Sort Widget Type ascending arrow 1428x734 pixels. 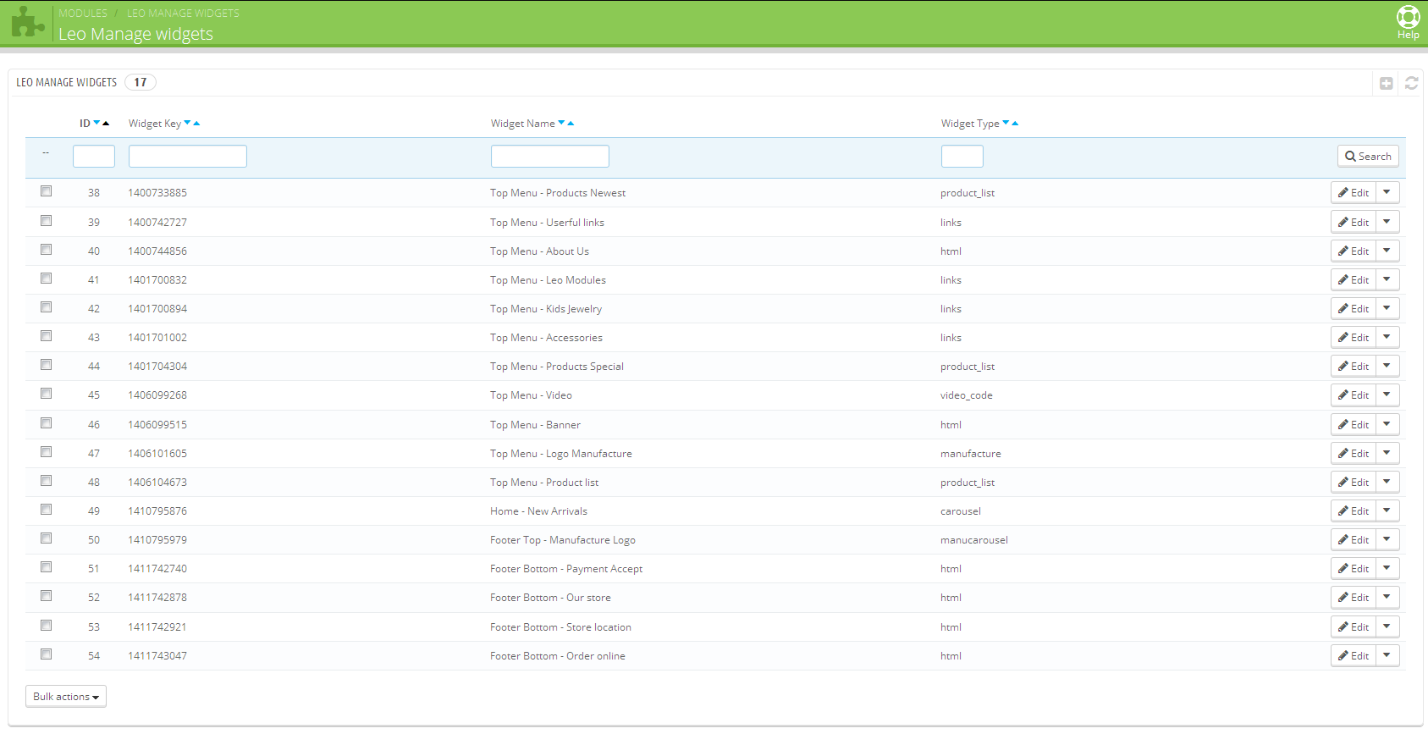[x=1015, y=123]
